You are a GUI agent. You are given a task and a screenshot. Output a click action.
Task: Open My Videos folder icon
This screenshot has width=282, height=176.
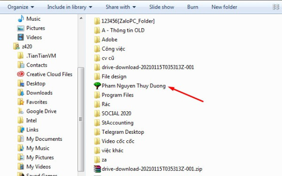pyautogui.click(x=21, y=167)
